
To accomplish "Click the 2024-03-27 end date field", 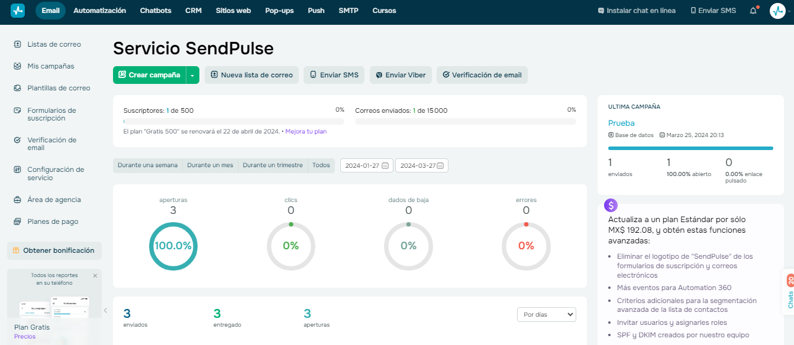I will [422, 165].
